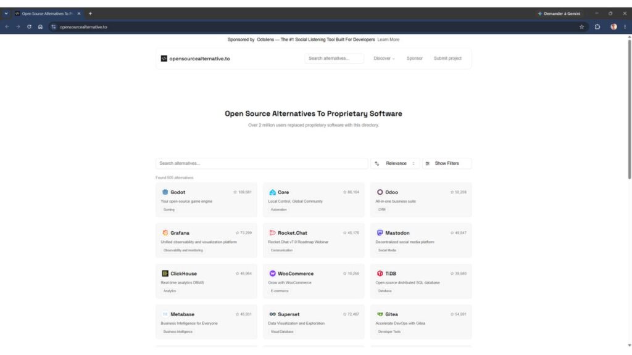Expand the Discover menu
This screenshot has width=632, height=355.
click(384, 59)
